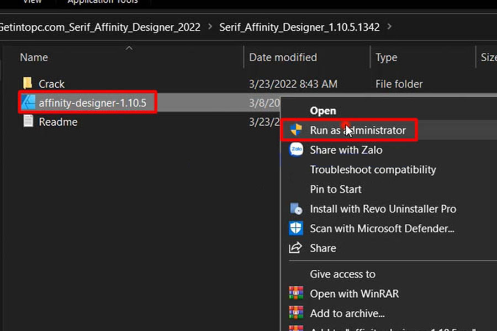Click the affinity-designer-1.10.5 application icon

[x=28, y=103]
